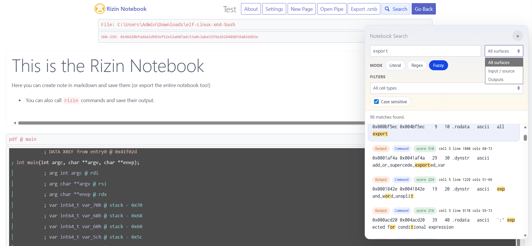Click the DATA XREF from entry0 line
Screen dimensions: 532x246
pyautogui.click(x=90, y=152)
